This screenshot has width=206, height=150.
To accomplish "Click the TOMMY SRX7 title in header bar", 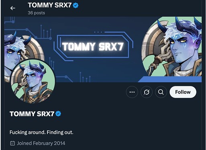I will [x=50, y=5].
